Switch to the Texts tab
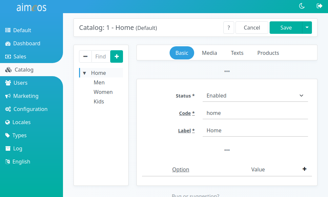Viewport: 328px width, 197px height. tap(237, 53)
